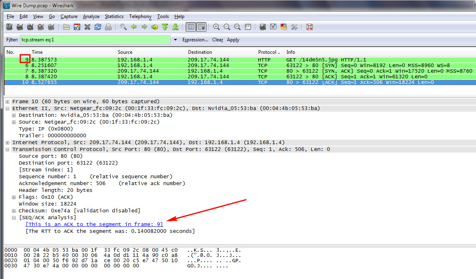Collapse the Ethernet II section
Viewport: 476px width, 279px height.
(8, 108)
